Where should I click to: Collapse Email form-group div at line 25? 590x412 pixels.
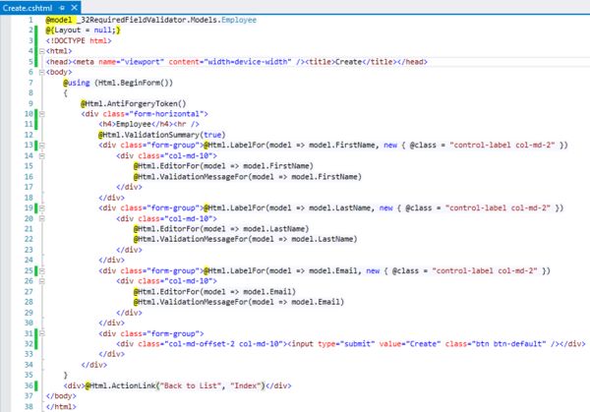pos(41,271)
